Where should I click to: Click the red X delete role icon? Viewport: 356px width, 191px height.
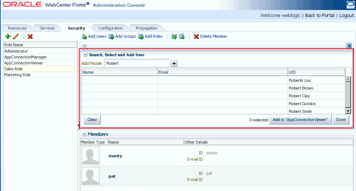pyautogui.click(x=30, y=36)
